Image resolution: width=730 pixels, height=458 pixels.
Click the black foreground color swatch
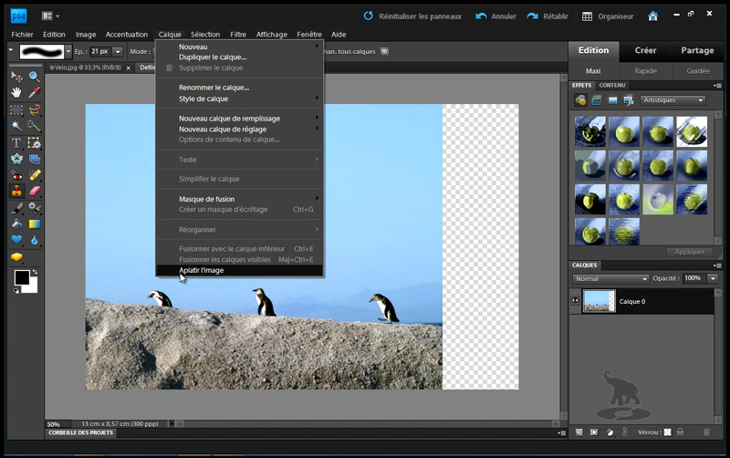point(22,277)
